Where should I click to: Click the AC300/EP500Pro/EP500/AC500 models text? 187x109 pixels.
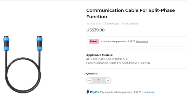point(107,59)
